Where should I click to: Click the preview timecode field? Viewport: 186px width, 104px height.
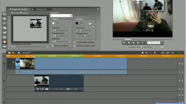tap(154, 43)
